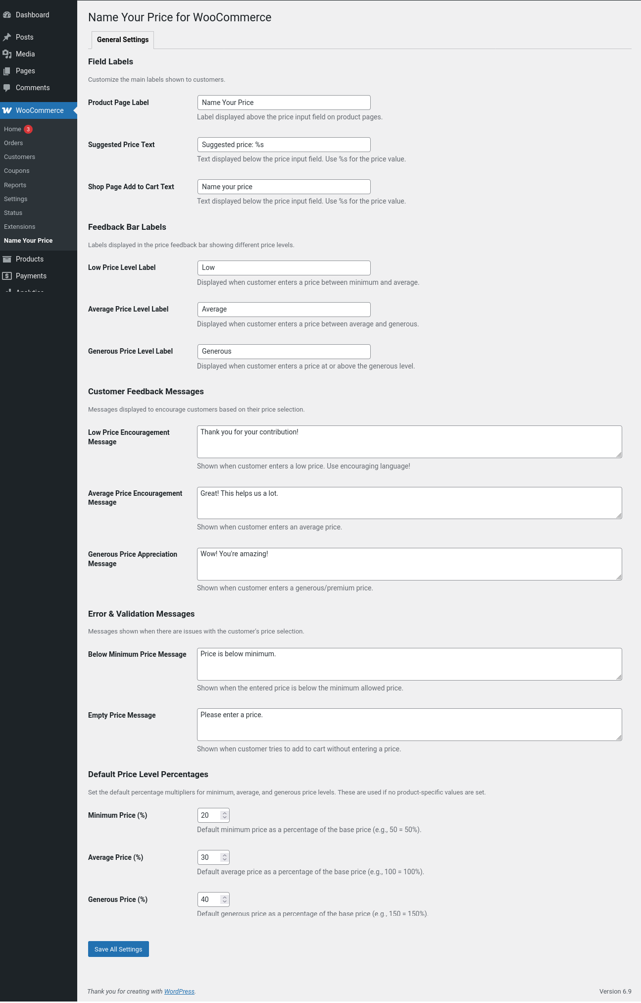The image size is (641, 1003).
Task: Open Coupons in WooCommerce submenu
Action: click(17, 171)
